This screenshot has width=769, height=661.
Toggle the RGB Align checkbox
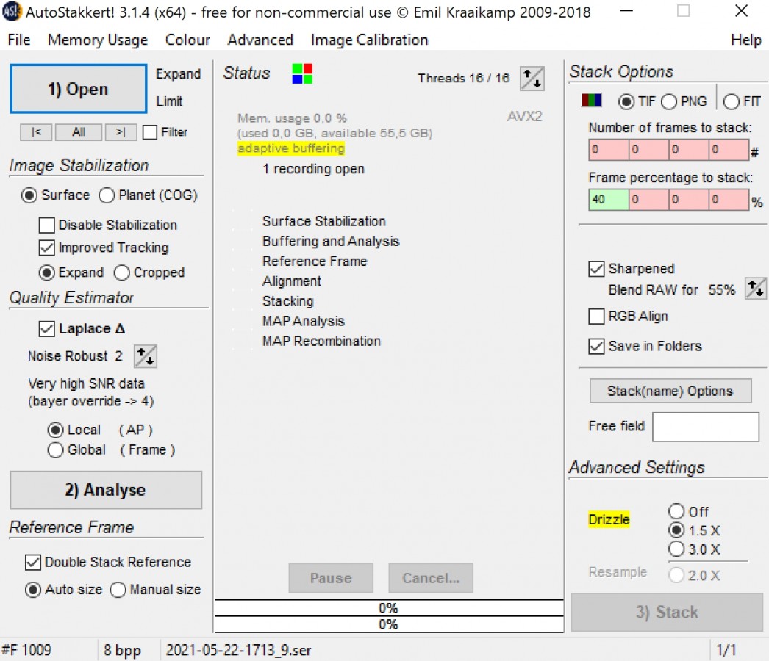click(597, 317)
